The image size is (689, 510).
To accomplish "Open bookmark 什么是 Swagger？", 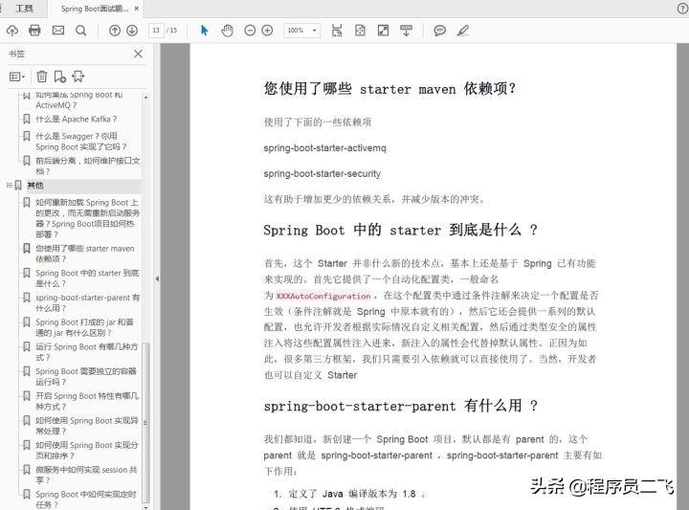I will point(80,141).
